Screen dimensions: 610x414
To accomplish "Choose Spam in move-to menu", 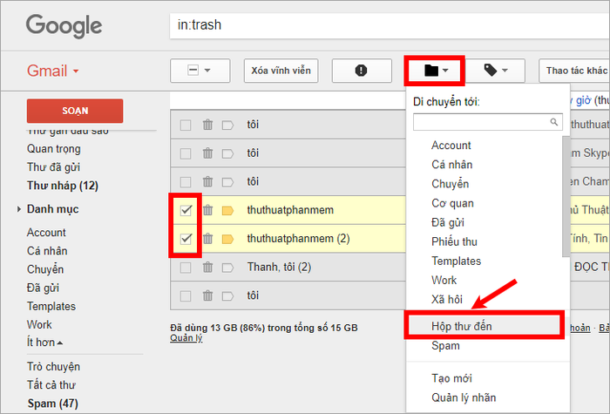I will click(445, 345).
